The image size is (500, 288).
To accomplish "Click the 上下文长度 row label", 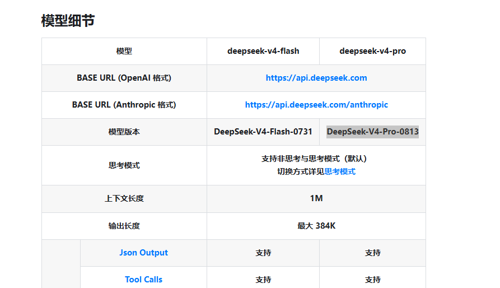I will coord(124,198).
